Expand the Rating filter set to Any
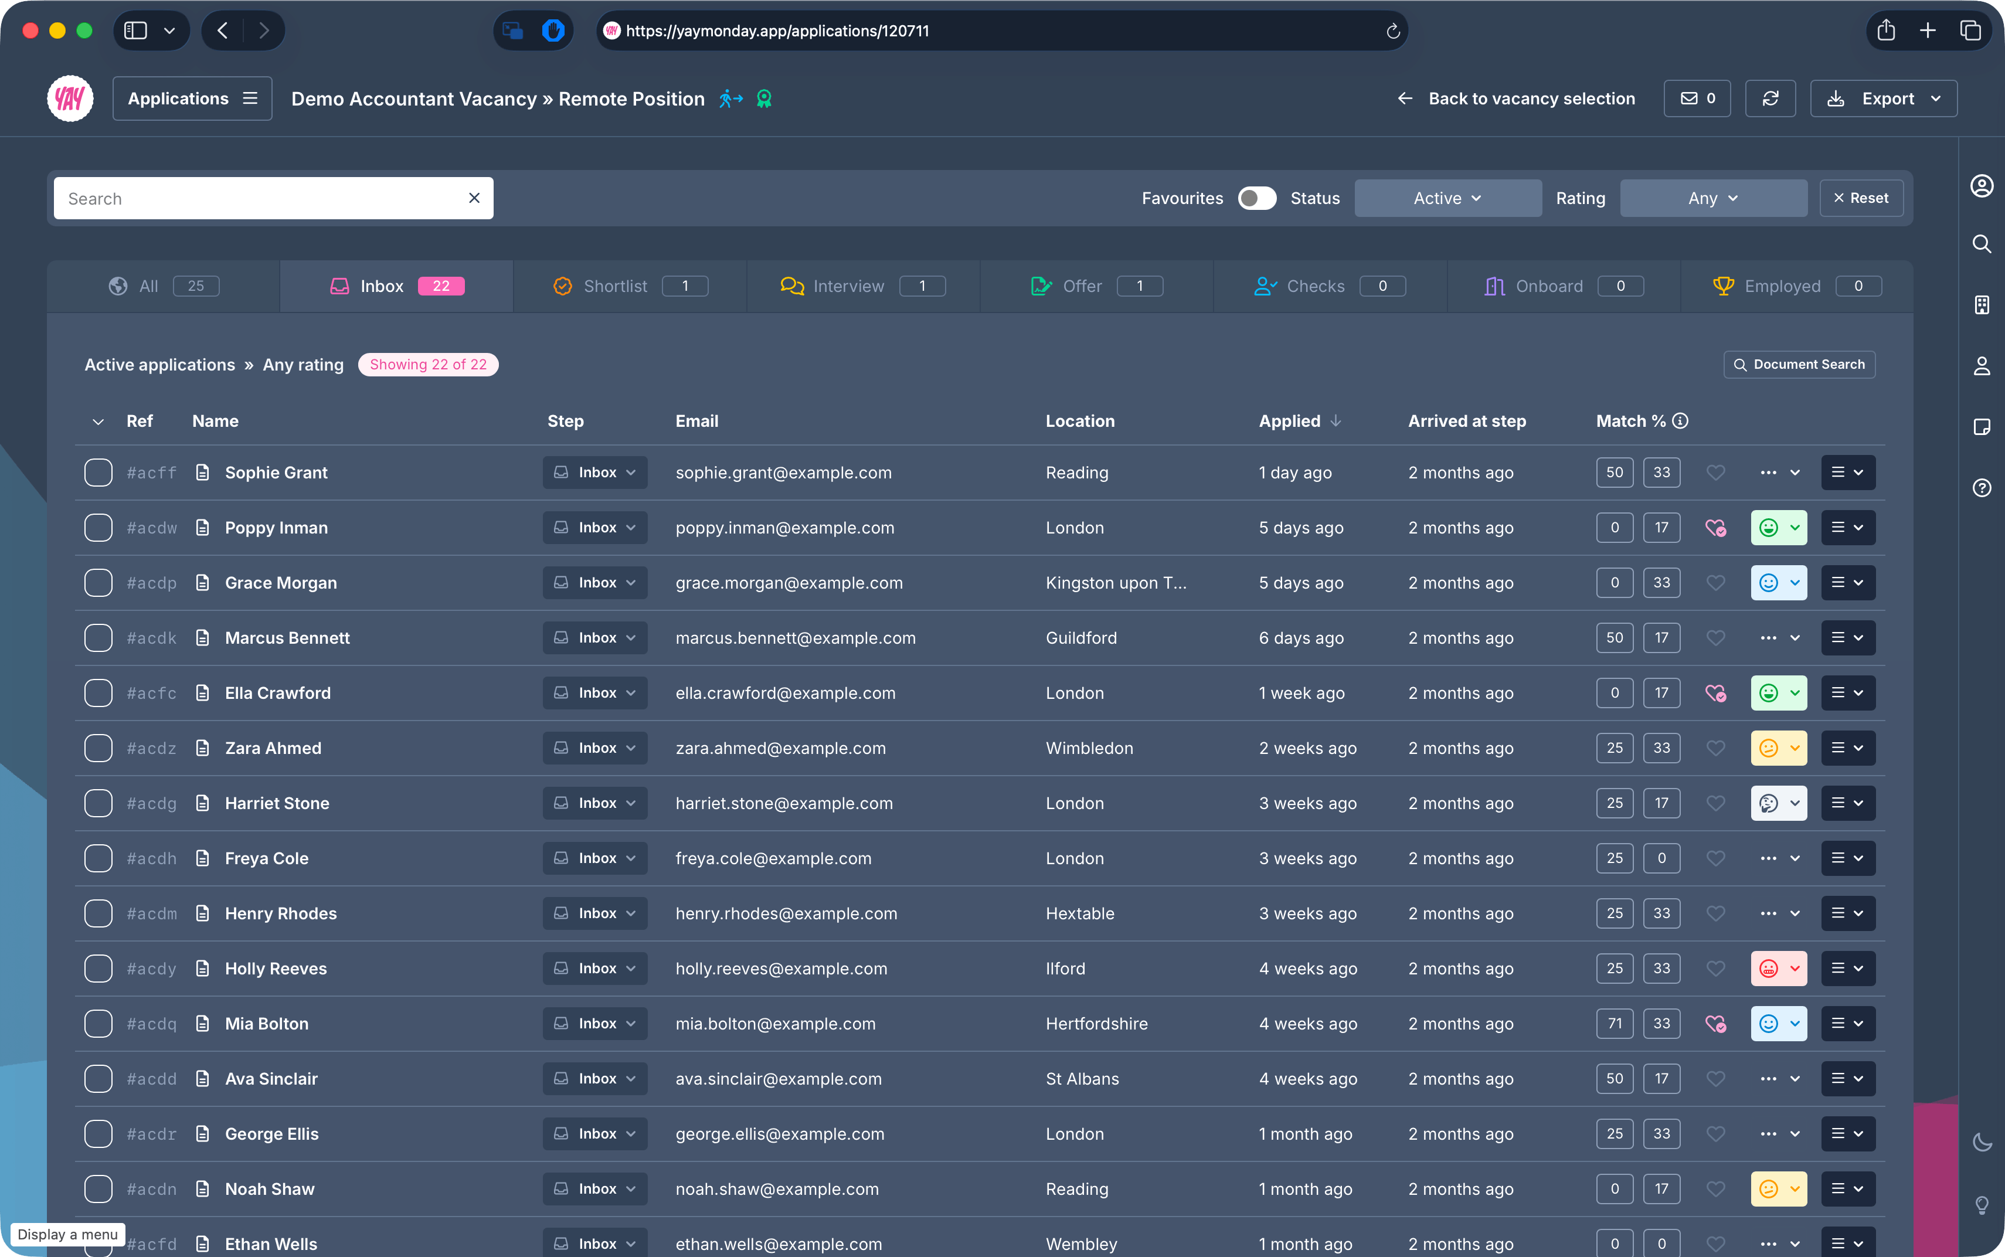 (x=1712, y=198)
